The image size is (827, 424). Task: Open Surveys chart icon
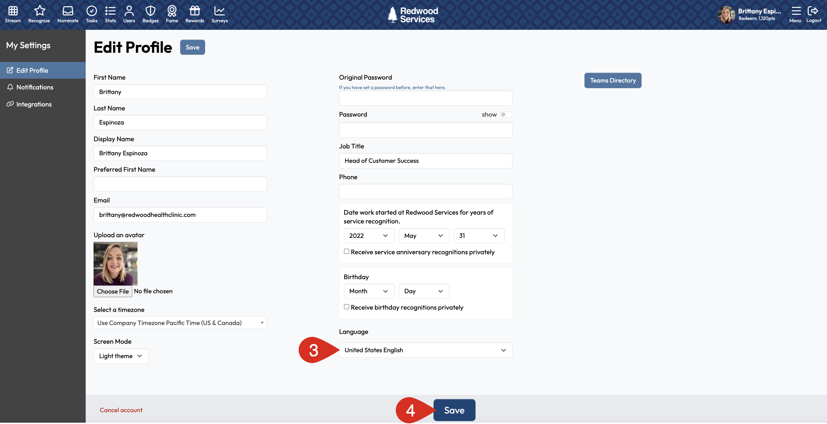click(x=219, y=11)
